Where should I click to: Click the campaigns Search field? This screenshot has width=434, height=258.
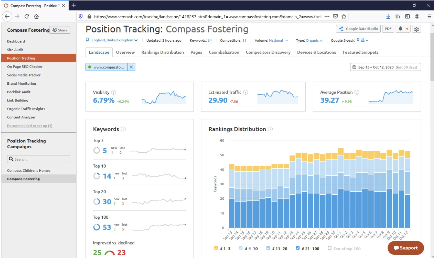(38, 159)
